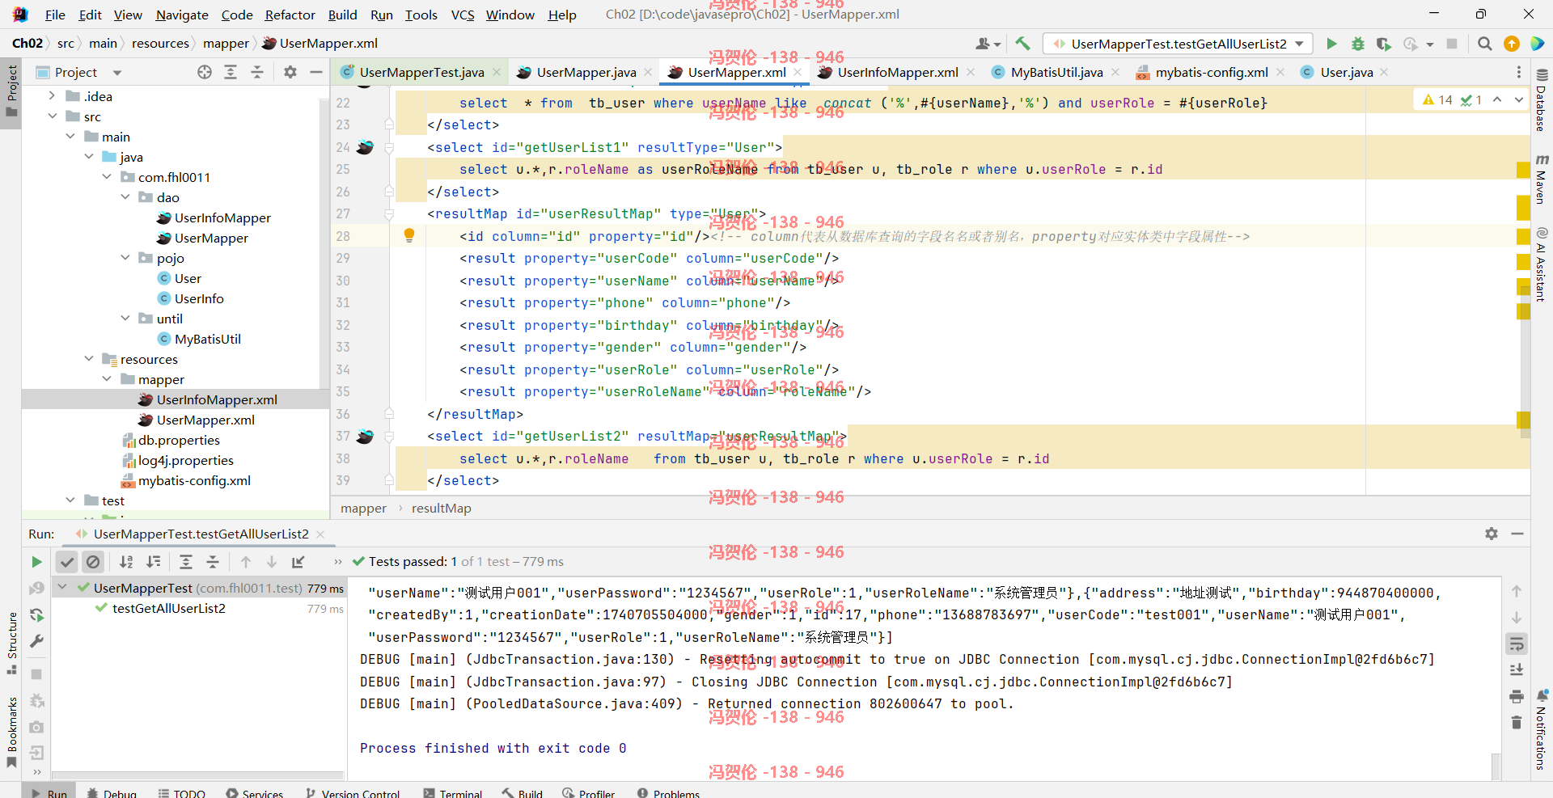The height and width of the screenshot is (798, 1553).
Task: Collapse the until package
Action: point(125,319)
